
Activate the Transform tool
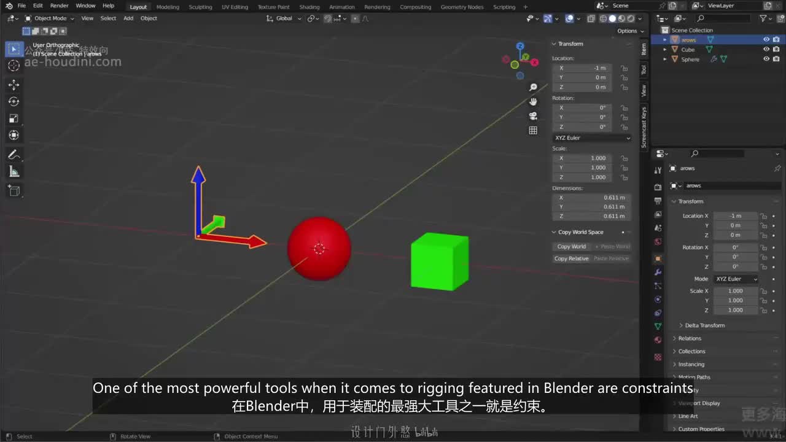tap(14, 135)
